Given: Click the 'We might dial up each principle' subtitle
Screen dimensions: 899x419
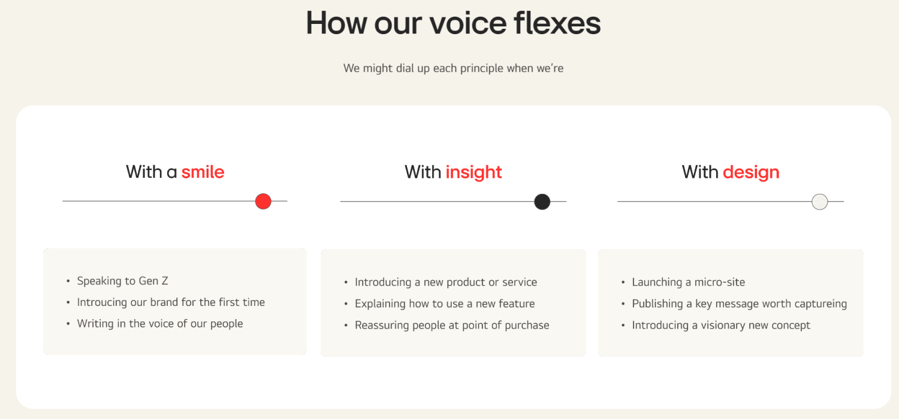Looking at the screenshot, I should [x=453, y=68].
